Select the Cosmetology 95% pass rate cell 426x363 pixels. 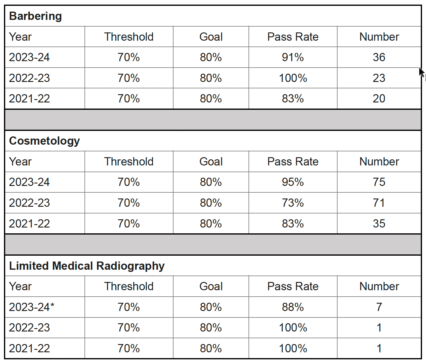[x=293, y=182]
